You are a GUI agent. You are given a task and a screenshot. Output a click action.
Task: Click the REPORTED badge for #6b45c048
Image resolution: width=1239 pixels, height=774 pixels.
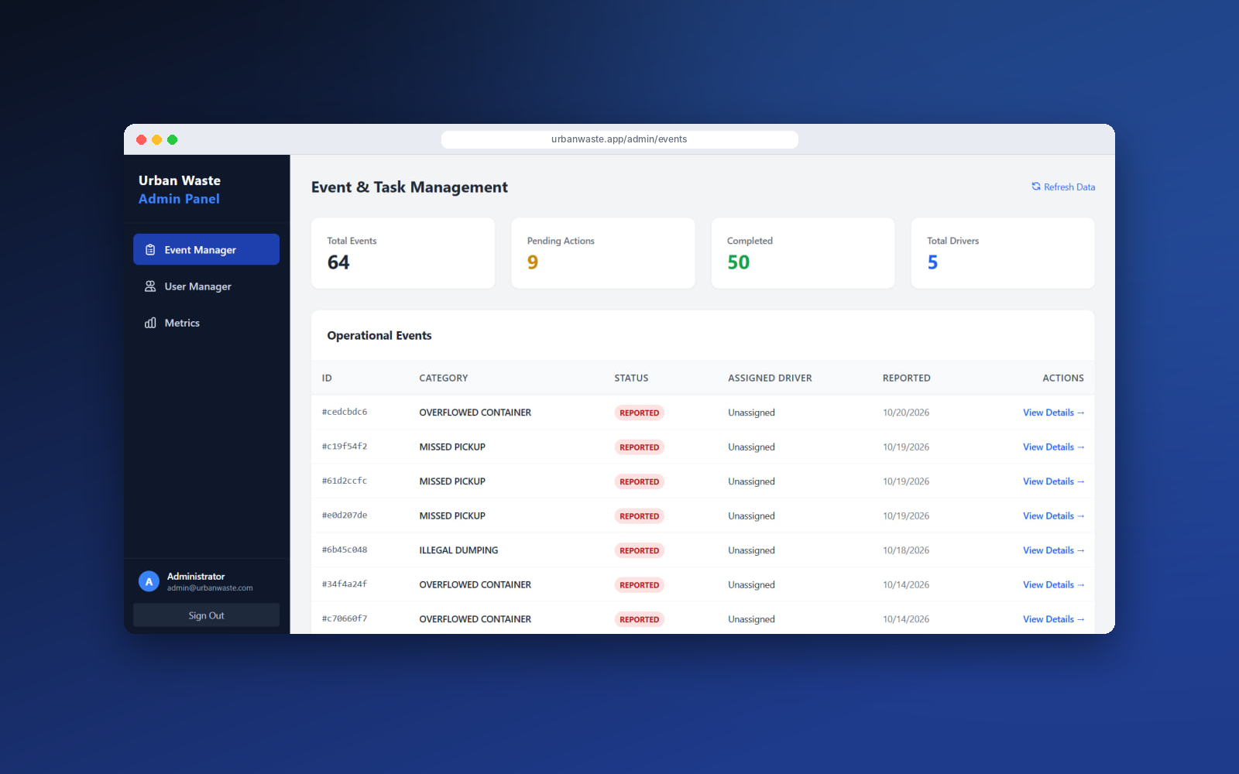640,550
